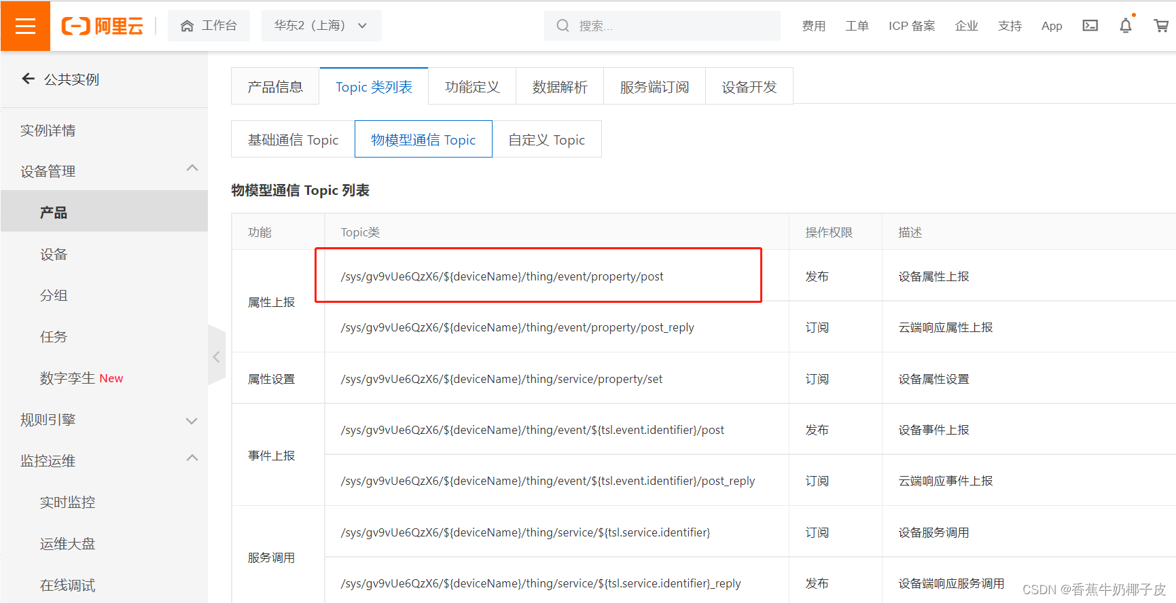Image resolution: width=1176 pixels, height=603 pixels.
Task: Click the Topic类 column header
Action: coord(360,232)
